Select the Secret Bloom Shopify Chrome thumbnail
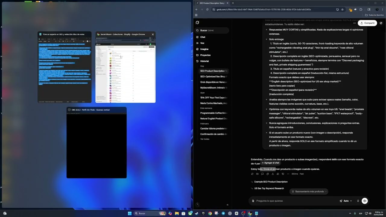Image resolution: width=386 pixels, height=217 pixels. [125, 67]
